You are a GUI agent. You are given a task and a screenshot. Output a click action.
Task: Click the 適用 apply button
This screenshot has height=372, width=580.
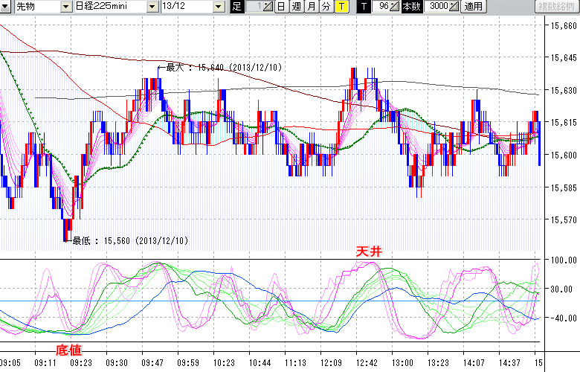pyautogui.click(x=473, y=7)
